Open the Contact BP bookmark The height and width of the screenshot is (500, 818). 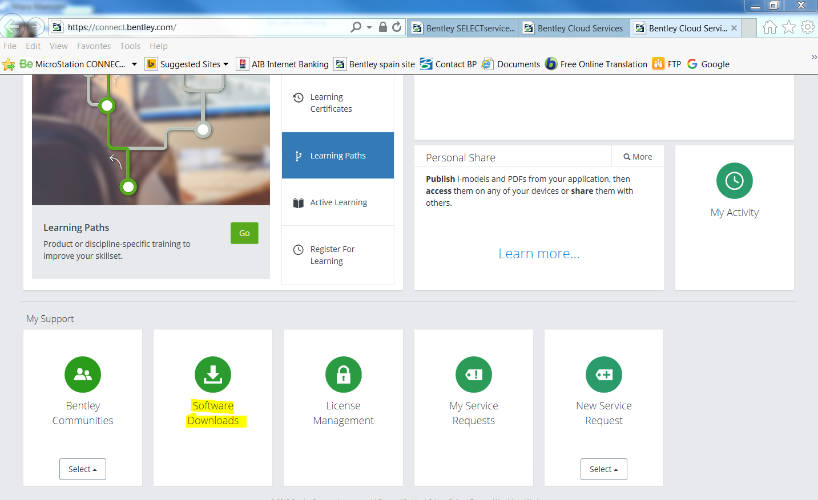(x=448, y=64)
